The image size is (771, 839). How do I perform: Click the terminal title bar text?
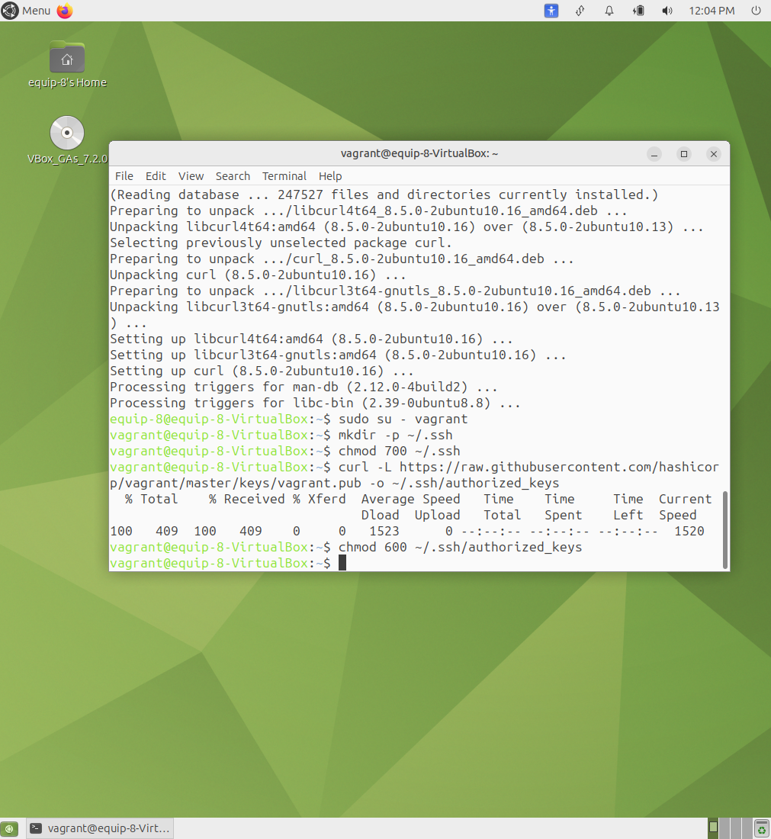coord(419,153)
